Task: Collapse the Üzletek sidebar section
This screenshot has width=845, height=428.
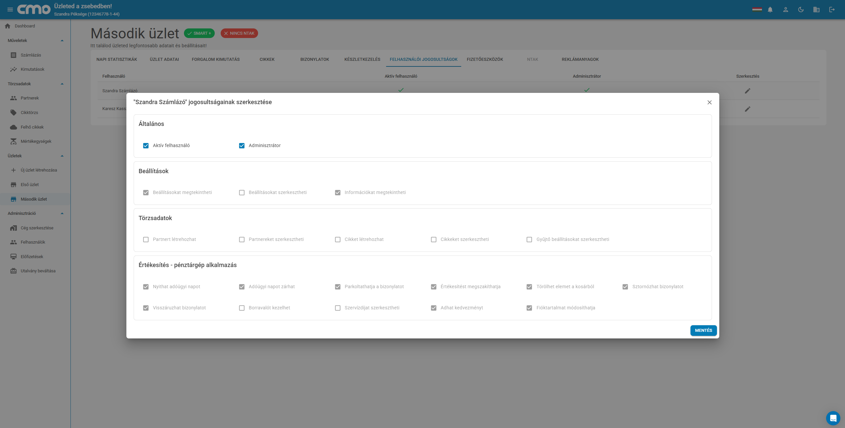Action: coord(62,156)
